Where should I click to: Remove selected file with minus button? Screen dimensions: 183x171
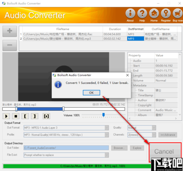10,45
